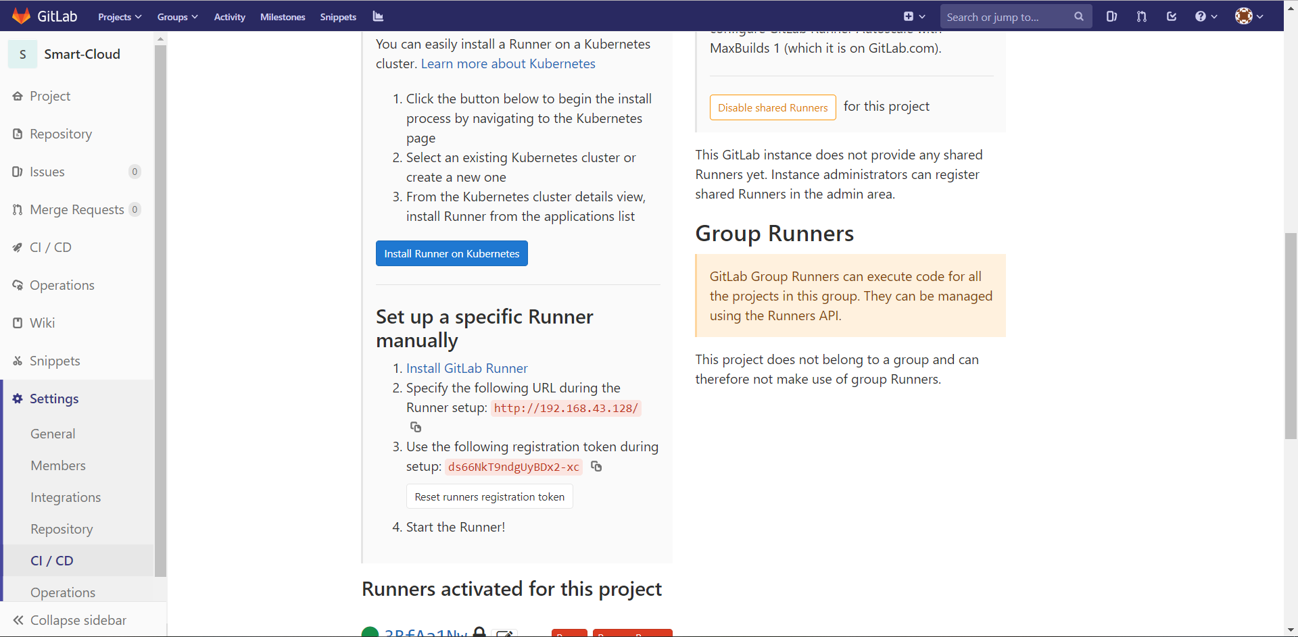This screenshot has height=637, width=1298.
Task: Click Reset runners registration token
Action: point(489,496)
